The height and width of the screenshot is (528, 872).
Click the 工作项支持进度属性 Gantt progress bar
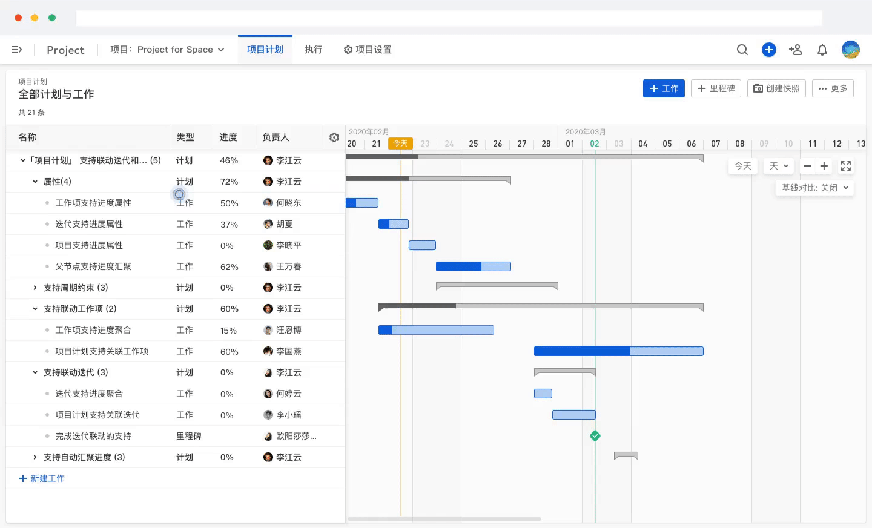click(362, 203)
